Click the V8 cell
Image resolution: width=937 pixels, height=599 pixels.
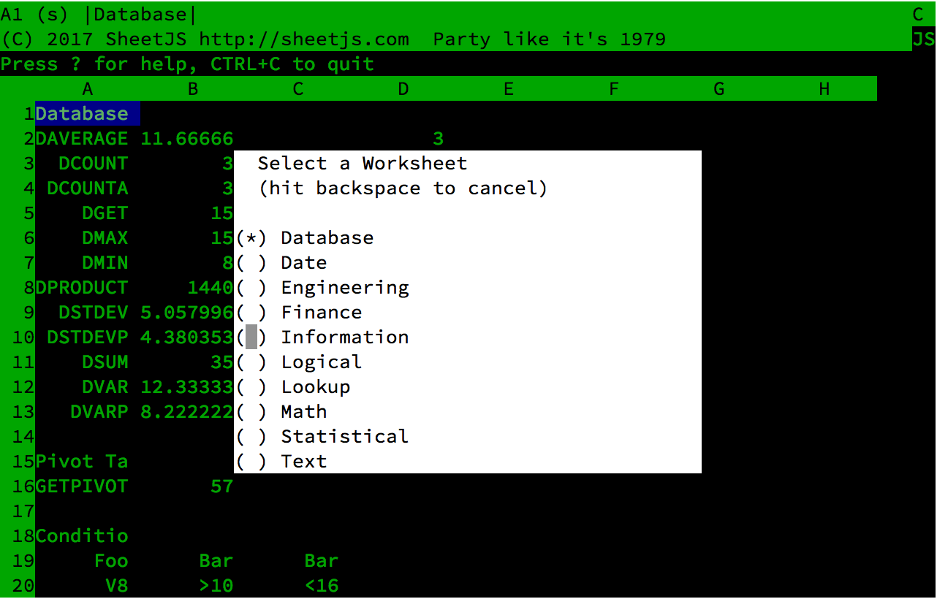click(x=117, y=586)
